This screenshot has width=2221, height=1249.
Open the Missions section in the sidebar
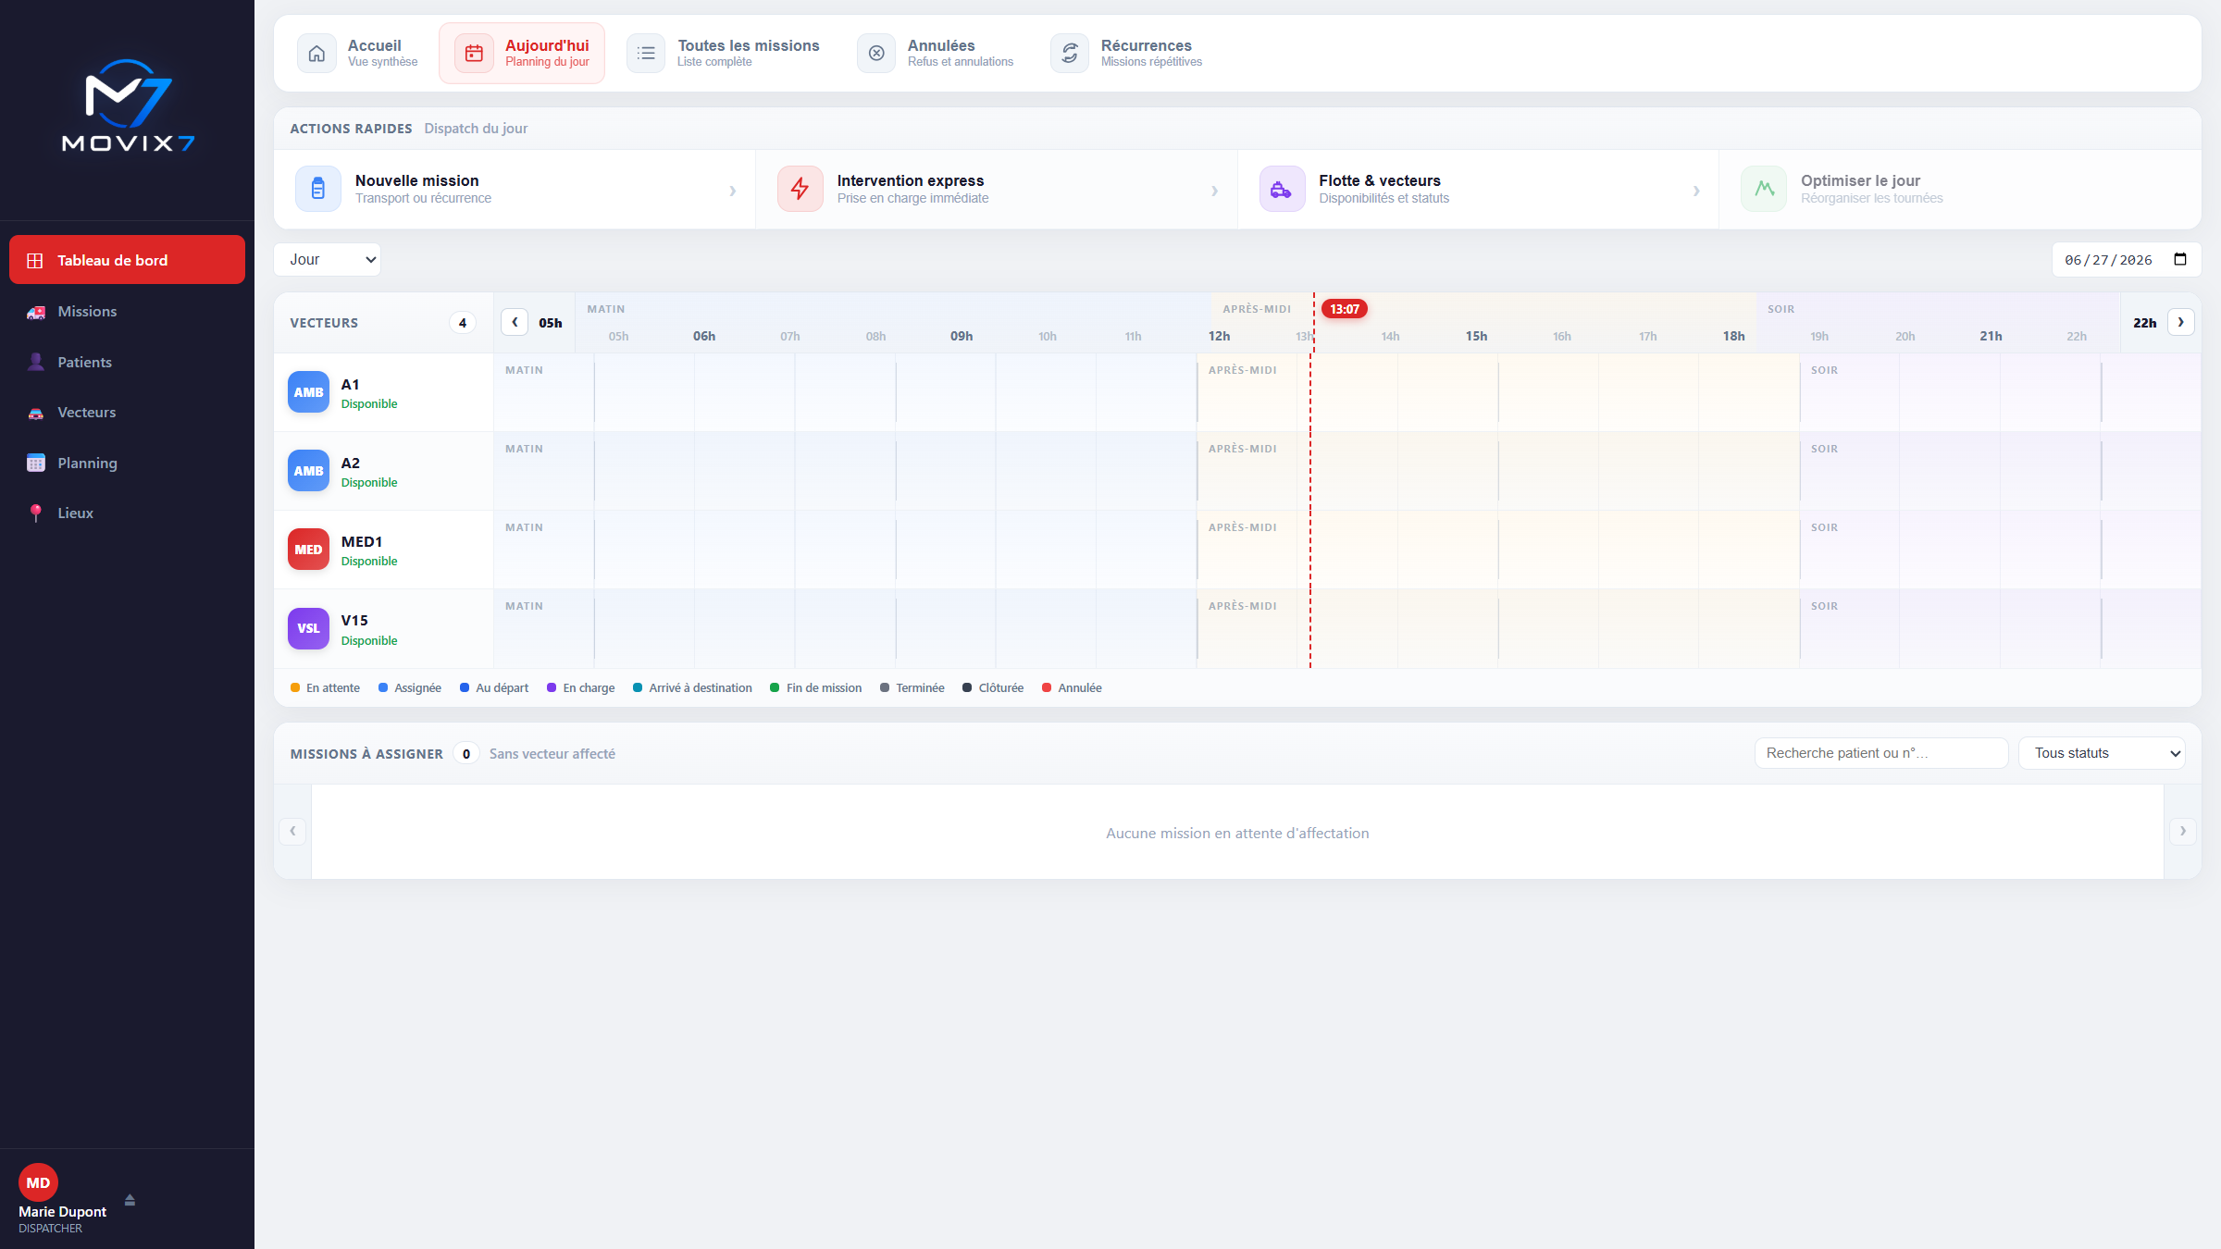[127, 312]
